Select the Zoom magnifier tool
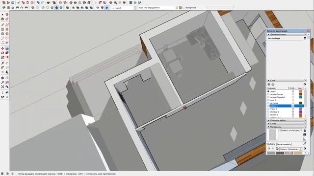Screen dimensions: 314x176 (x=2, y=82)
